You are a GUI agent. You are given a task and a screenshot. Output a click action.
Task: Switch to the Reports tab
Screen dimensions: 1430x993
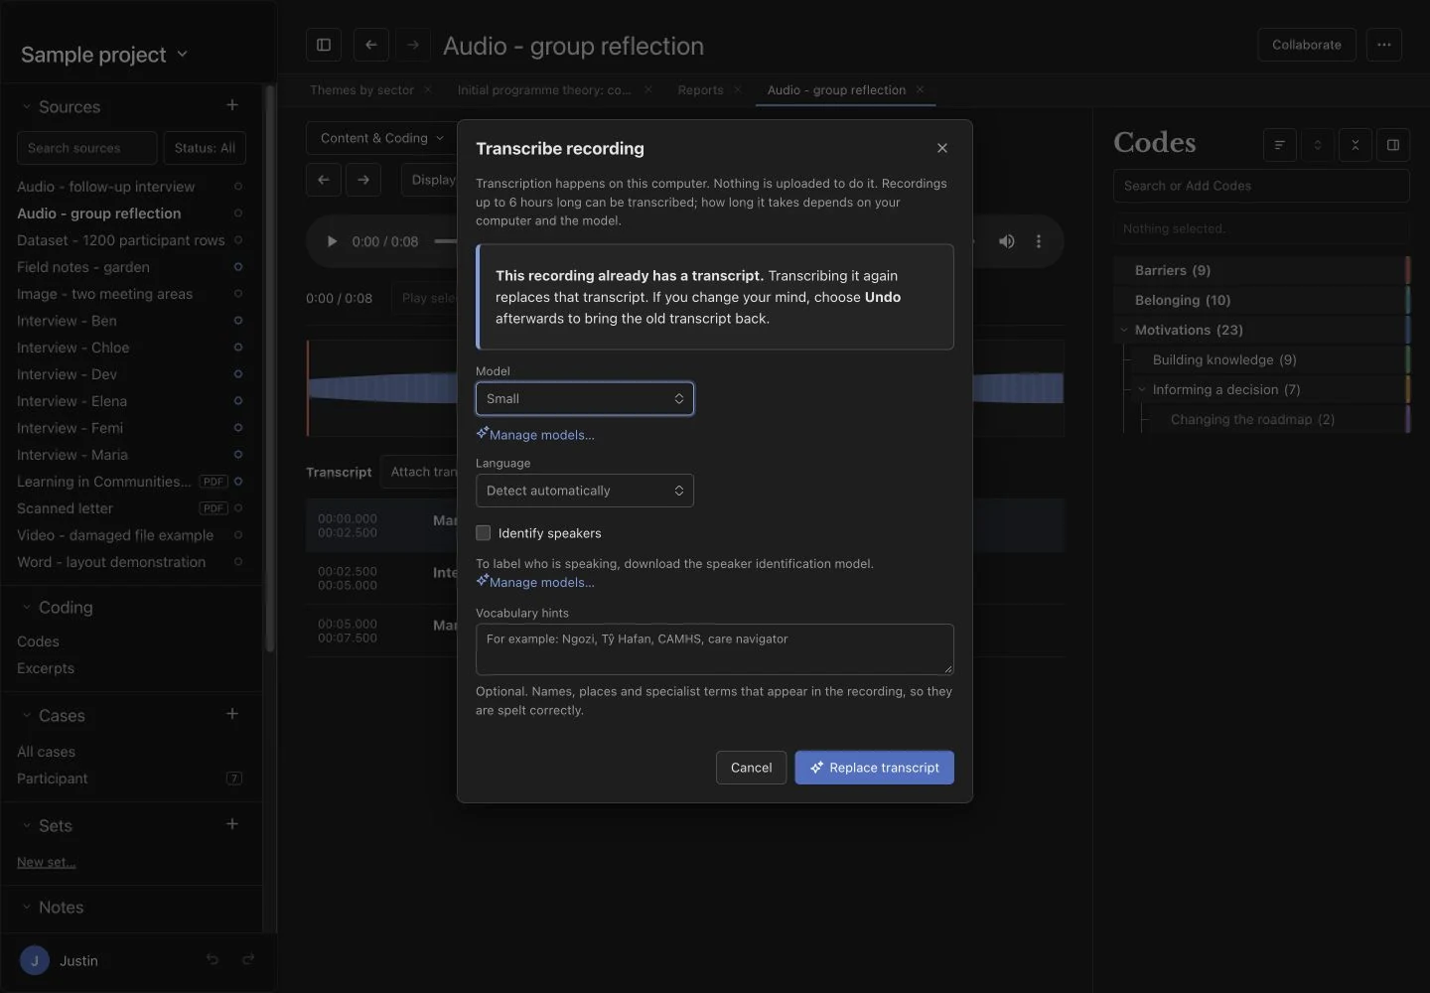[x=700, y=89]
